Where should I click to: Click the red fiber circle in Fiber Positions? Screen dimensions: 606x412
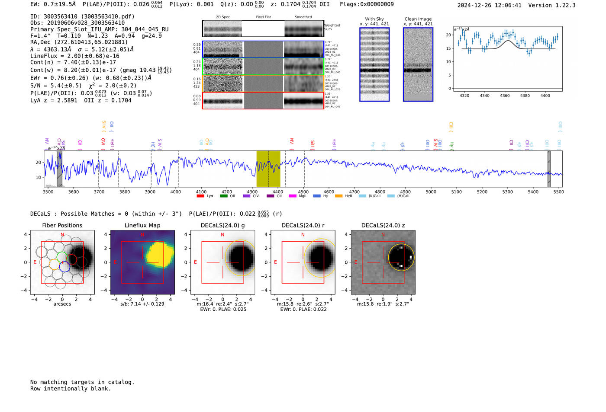71,260
